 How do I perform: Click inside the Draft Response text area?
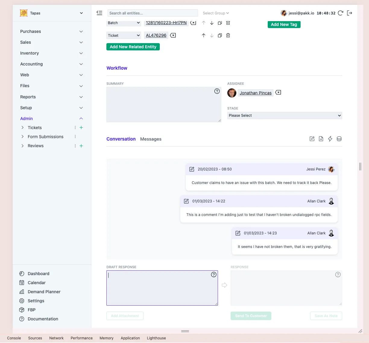(x=162, y=288)
